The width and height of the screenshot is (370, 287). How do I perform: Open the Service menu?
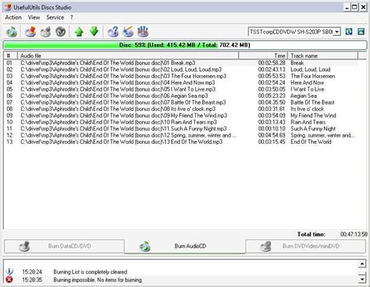point(55,17)
